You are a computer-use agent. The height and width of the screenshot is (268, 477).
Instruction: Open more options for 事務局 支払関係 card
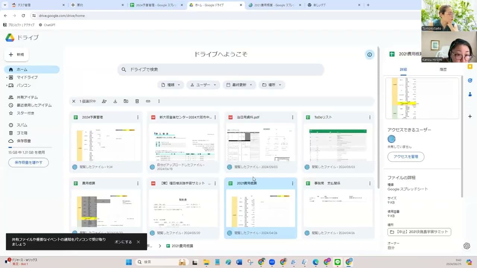370,184
